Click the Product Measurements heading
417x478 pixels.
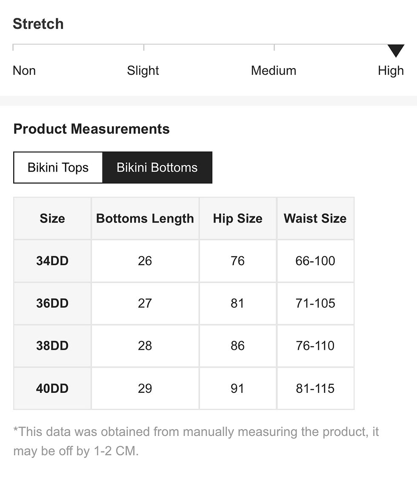click(x=91, y=129)
